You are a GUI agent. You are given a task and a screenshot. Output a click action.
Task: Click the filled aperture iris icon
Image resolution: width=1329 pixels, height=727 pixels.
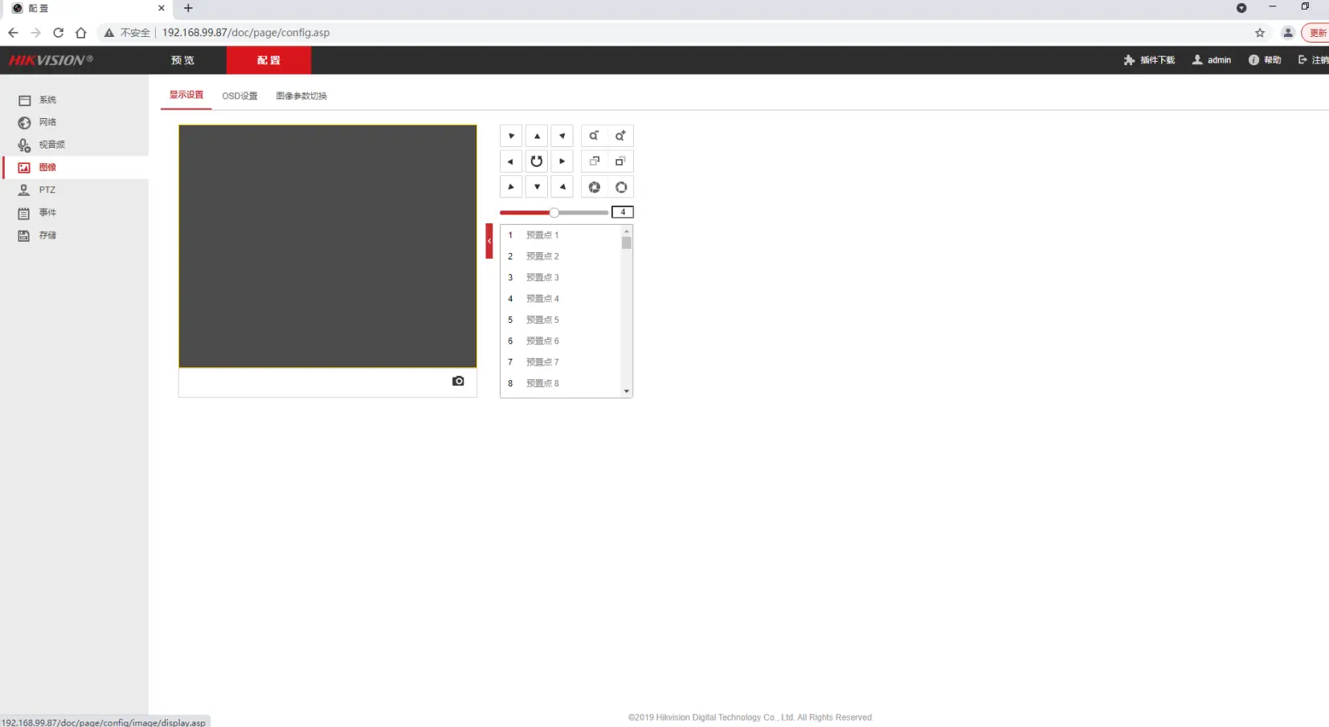click(x=594, y=187)
